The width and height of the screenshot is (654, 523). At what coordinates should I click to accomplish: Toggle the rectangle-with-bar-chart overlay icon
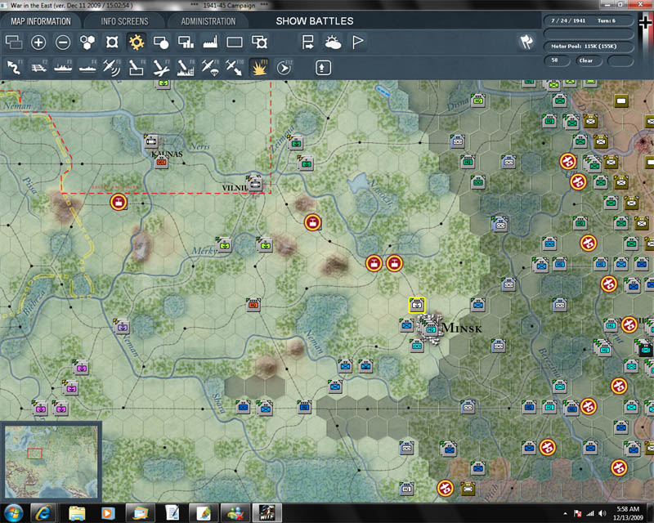(186, 42)
